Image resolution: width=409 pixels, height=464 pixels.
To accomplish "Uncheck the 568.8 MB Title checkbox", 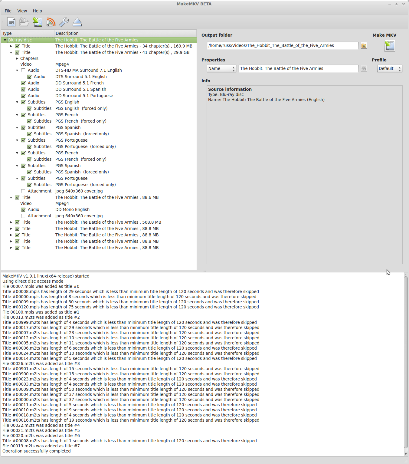I will click(x=17, y=222).
